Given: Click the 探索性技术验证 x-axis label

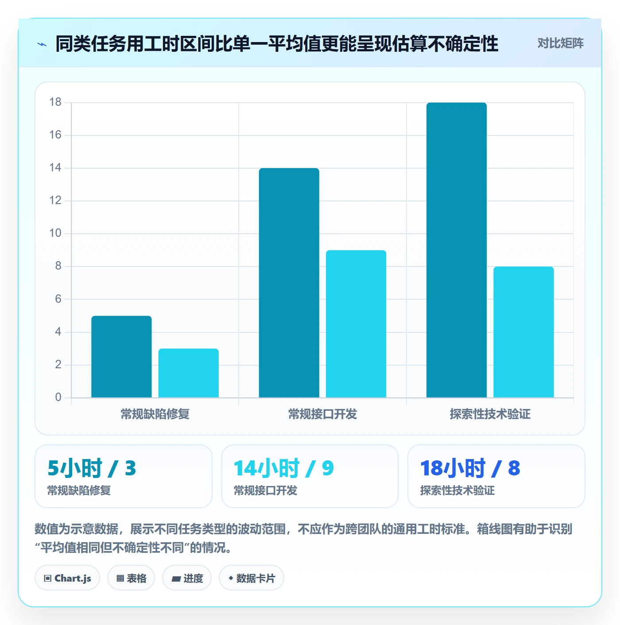Looking at the screenshot, I should pos(490,414).
